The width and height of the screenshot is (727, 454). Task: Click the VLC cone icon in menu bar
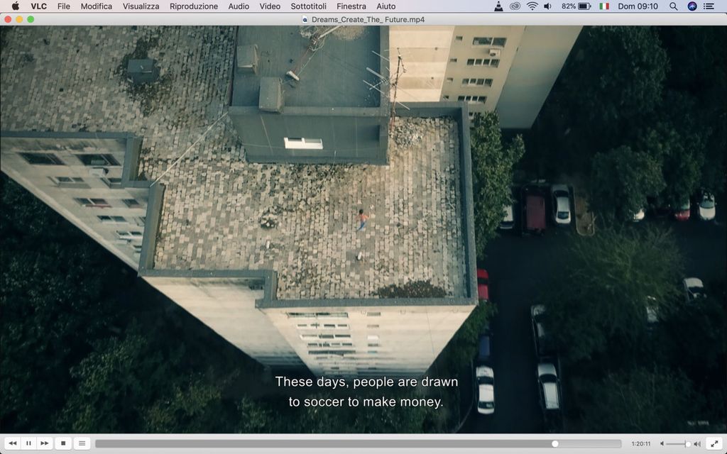pyautogui.click(x=499, y=6)
